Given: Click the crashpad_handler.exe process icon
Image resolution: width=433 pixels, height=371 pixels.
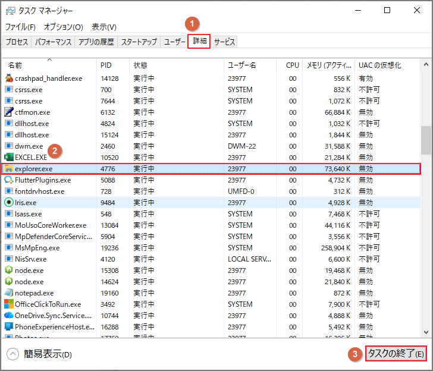Looking at the screenshot, I should [9, 78].
